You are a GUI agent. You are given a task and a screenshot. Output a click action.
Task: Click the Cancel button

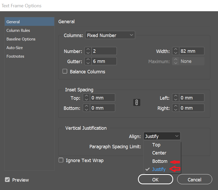(x=195, y=180)
